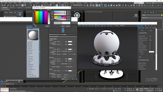Click OK button in Color Selector
The height and width of the screenshot is (92, 163).
pos(63,26)
